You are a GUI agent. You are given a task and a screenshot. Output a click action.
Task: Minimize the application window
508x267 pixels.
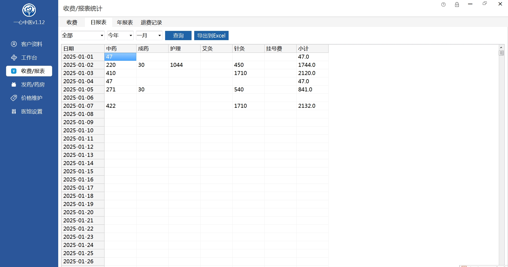click(x=470, y=4)
